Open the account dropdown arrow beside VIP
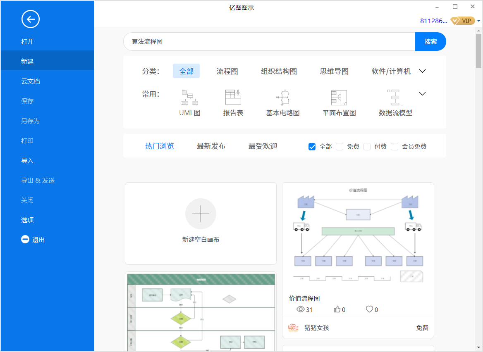Image resolution: width=483 pixels, height=352 pixels. point(479,21)
